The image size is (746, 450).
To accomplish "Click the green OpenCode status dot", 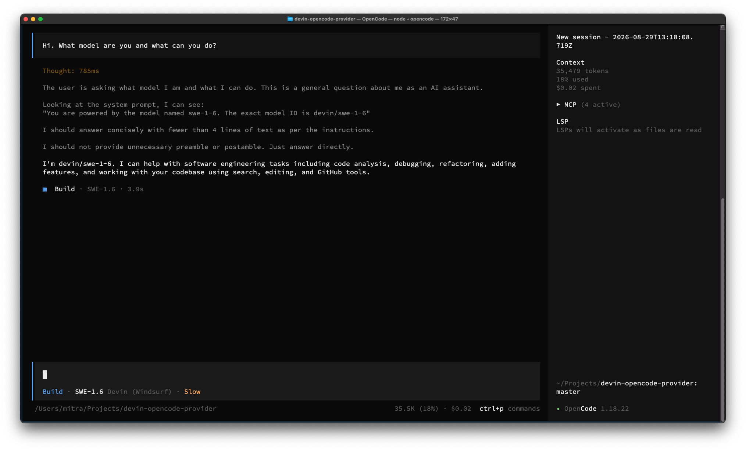I will (x=558, y=409).
